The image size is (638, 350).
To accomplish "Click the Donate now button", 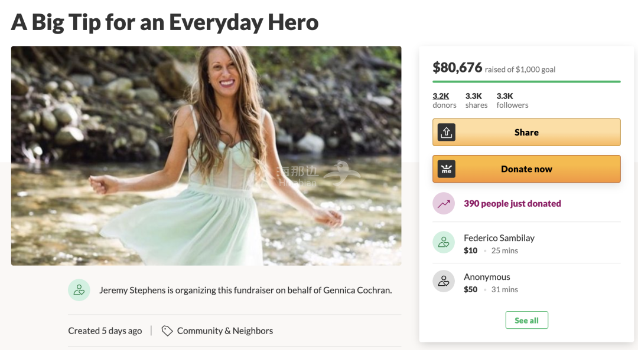I will [526, 169].
